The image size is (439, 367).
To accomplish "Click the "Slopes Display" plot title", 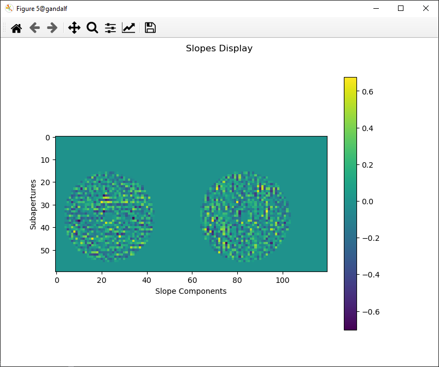I will point(219,48).
